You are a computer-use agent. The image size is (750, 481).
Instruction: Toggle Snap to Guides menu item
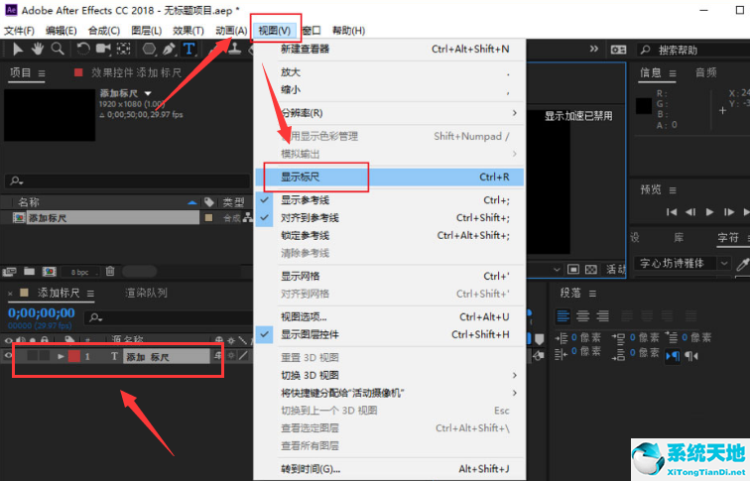pyautogui.click(x=389, y=218)
